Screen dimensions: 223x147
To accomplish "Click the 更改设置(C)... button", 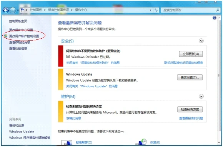I will point(190,77).
